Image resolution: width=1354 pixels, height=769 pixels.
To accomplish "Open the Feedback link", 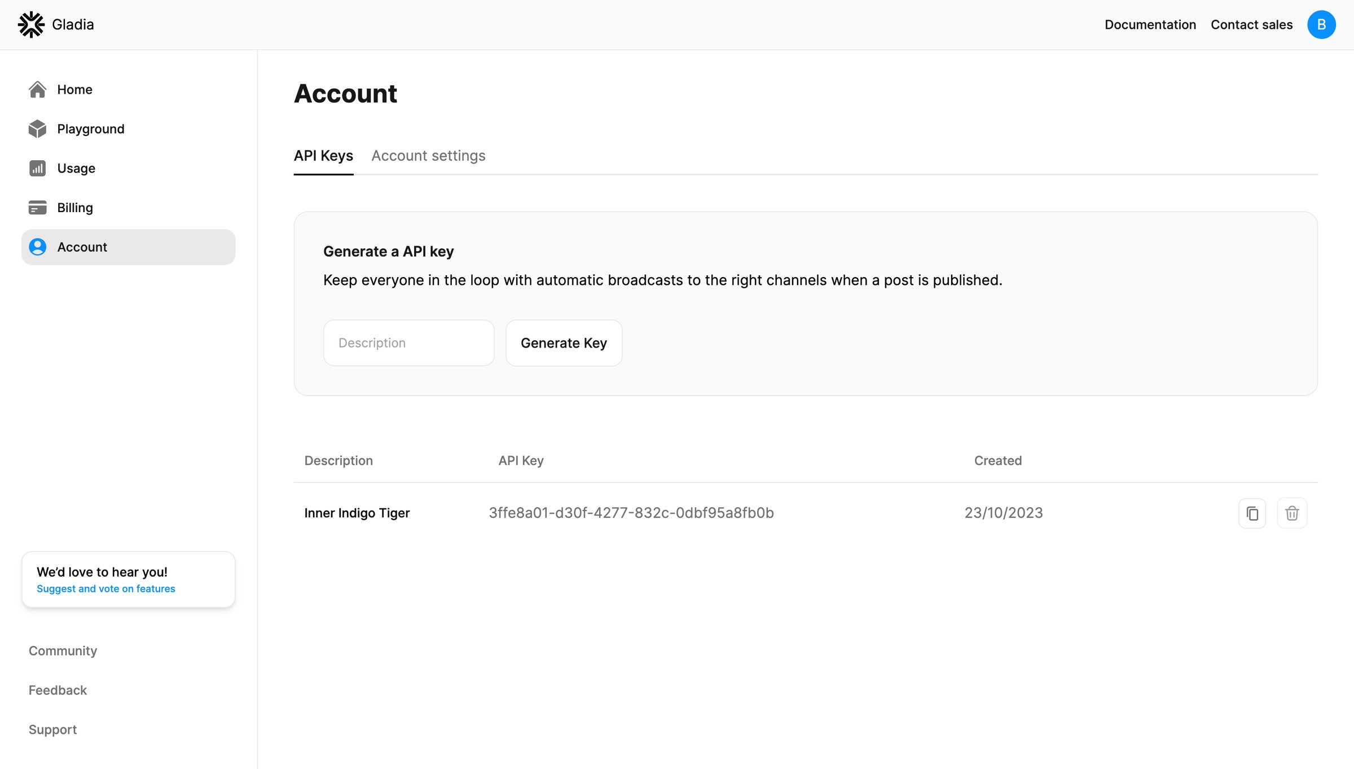I will [58, 690].
